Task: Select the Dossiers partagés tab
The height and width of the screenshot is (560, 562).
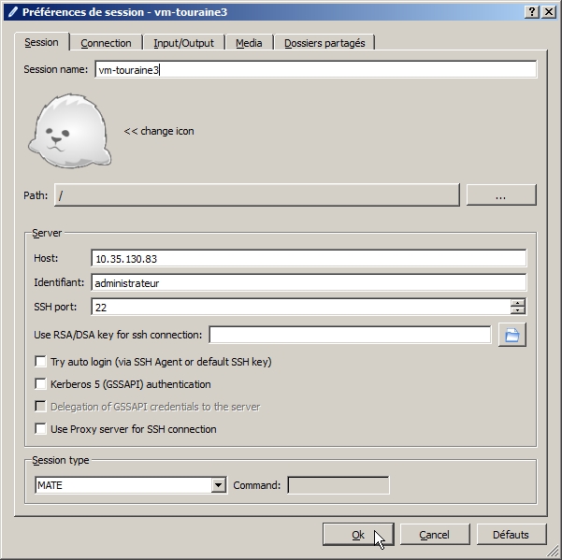Action: point(325,43)
